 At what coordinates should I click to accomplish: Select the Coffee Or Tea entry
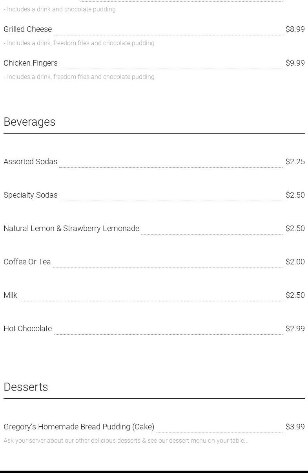coord(27,262)
